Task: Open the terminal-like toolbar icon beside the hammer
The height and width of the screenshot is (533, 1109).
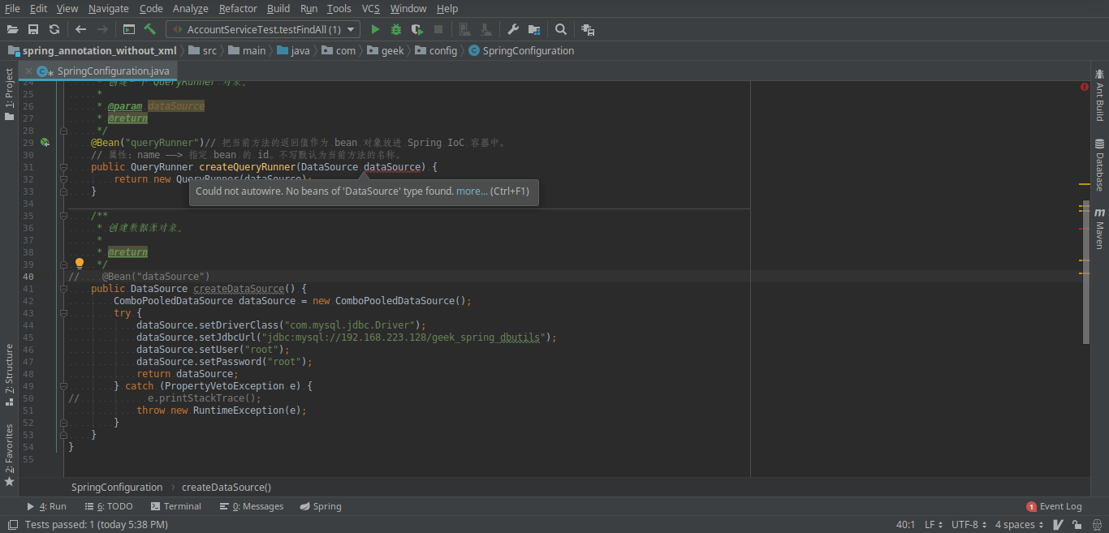Action: (x=129, y=29)
